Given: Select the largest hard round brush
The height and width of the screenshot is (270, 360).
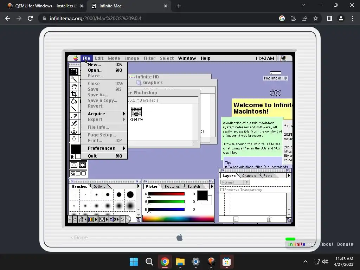Looking at the screenshot, I should point(130,194).
